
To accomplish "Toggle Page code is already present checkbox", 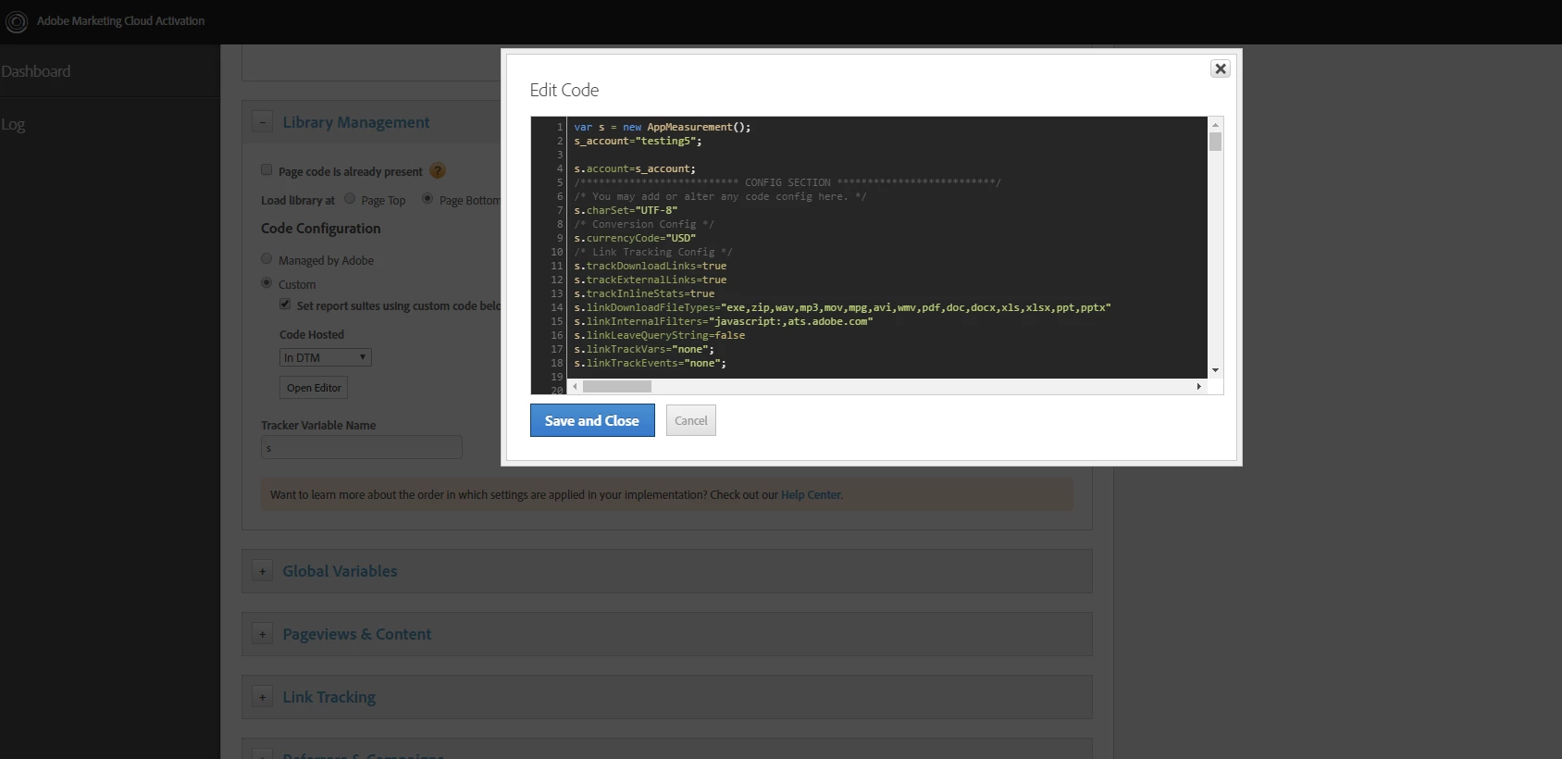I will [267, 169].
